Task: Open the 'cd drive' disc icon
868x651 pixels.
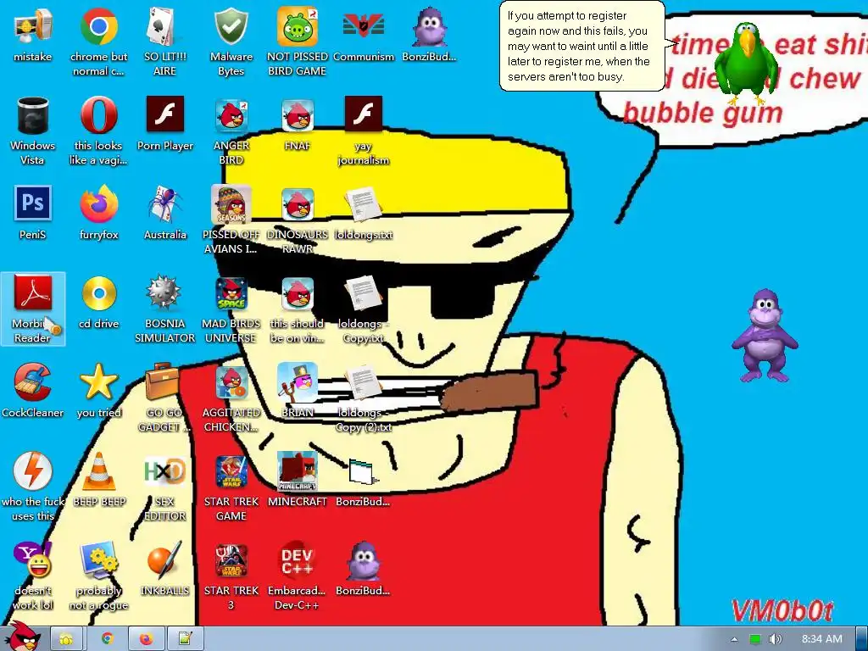Action: click(98, 302)
